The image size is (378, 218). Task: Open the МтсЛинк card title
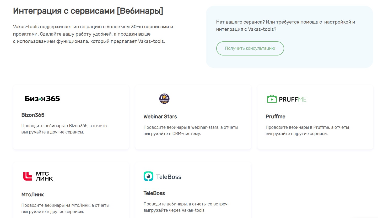pyautogui.click(x=33, y=194)
